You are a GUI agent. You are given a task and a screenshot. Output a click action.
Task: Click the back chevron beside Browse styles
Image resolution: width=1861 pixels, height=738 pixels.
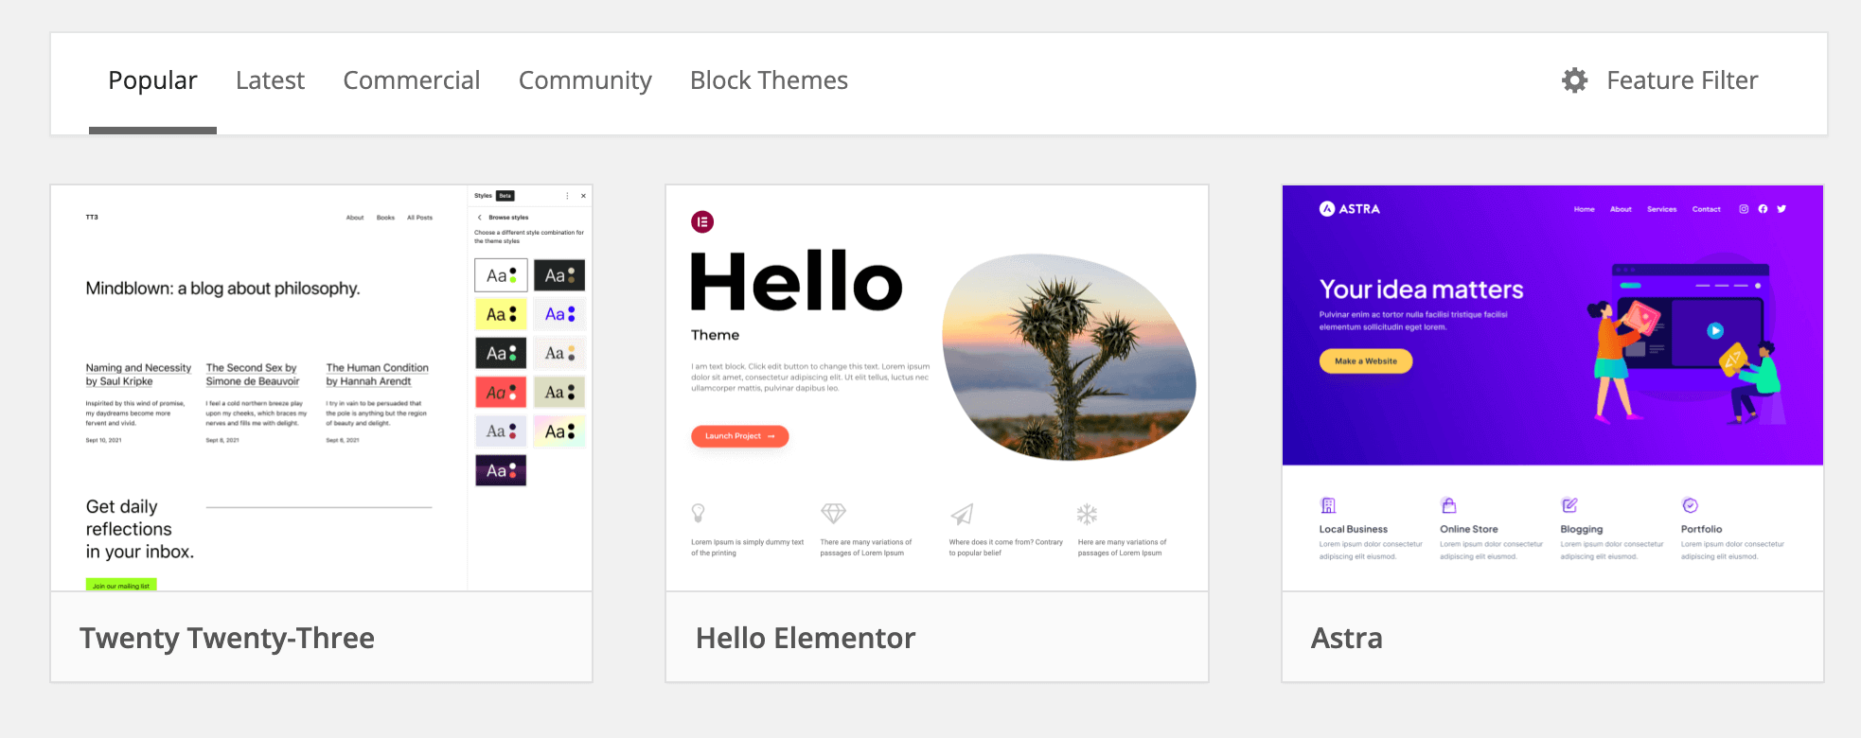(x=480, y=218)
